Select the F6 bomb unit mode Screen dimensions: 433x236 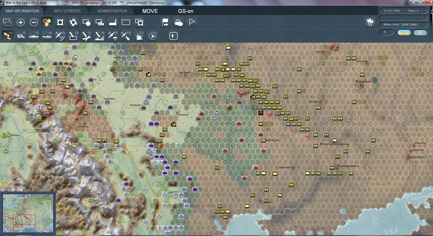(x=73, y=36)
